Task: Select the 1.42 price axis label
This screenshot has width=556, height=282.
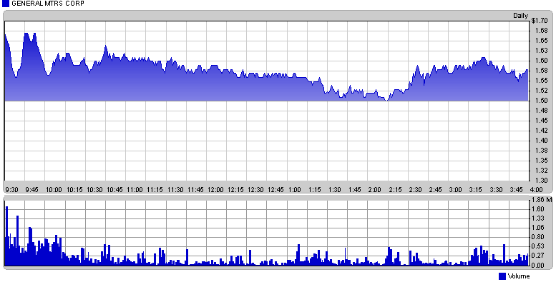Action: [541, 131]
